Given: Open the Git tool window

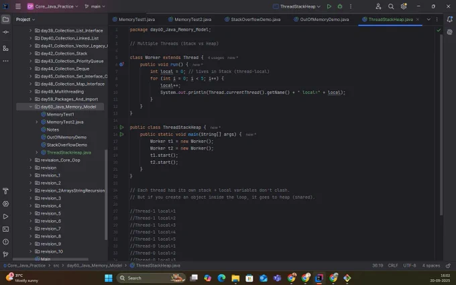Looking at the screenshot, I should [5, 254].
